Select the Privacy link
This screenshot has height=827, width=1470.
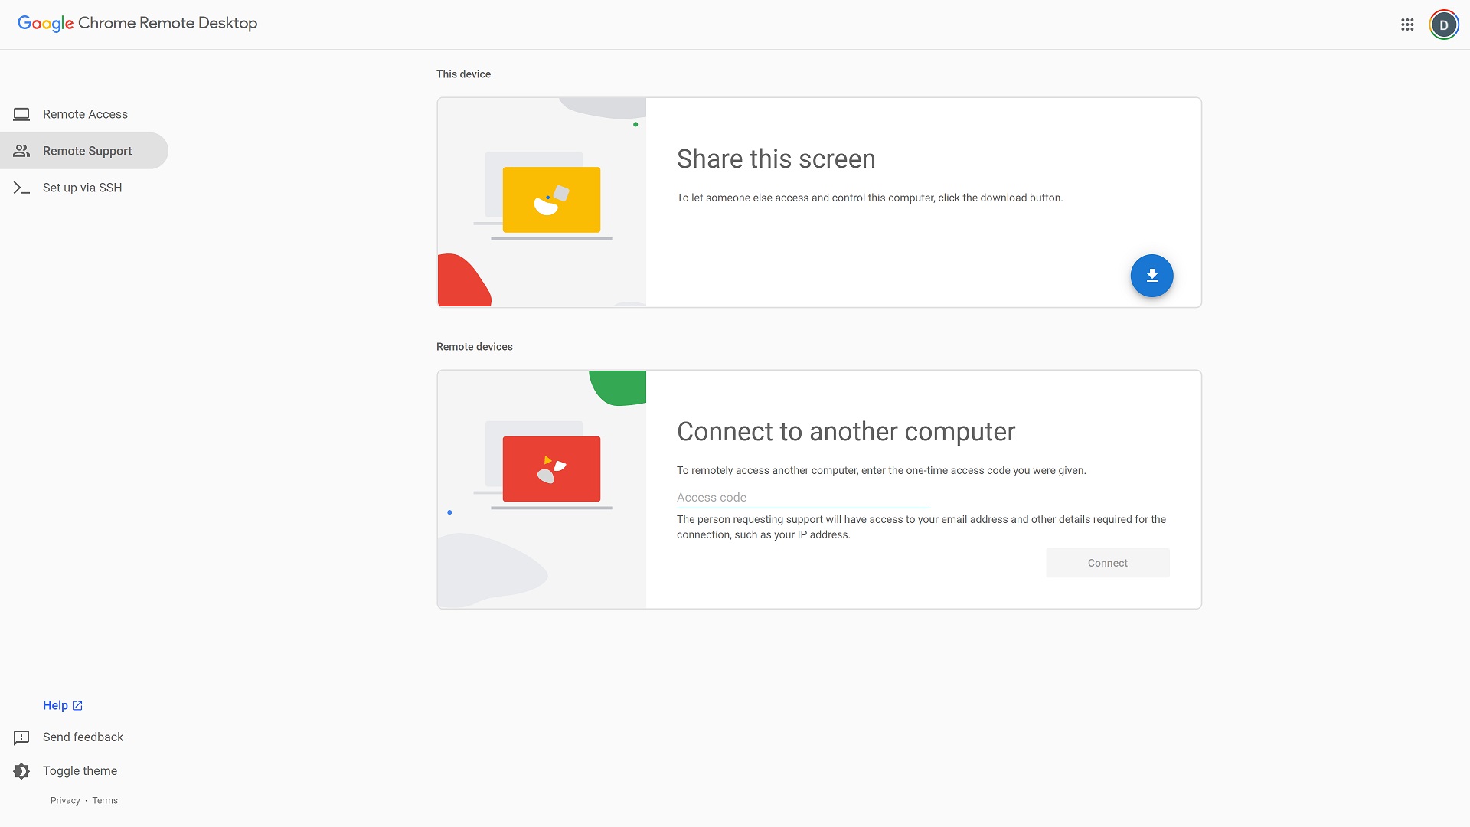pyautogui.click(x=64, y=799)
